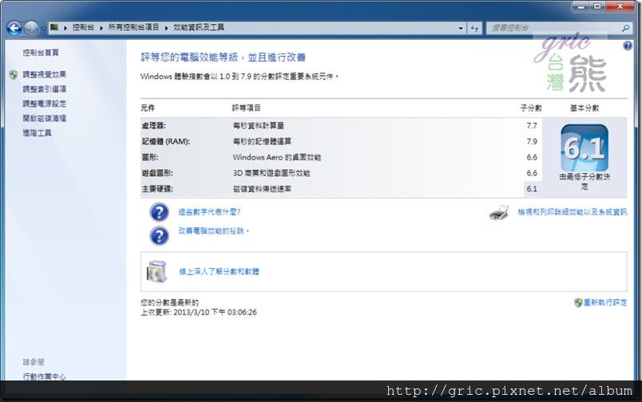This screenshot has height=402, width=642.
Task: Click the Forward arrow navigation button
Action: click(31, 28)
